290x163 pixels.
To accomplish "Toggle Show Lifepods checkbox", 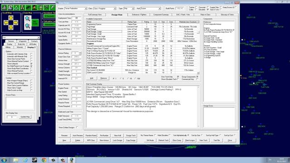I will (x=31, y=63).
